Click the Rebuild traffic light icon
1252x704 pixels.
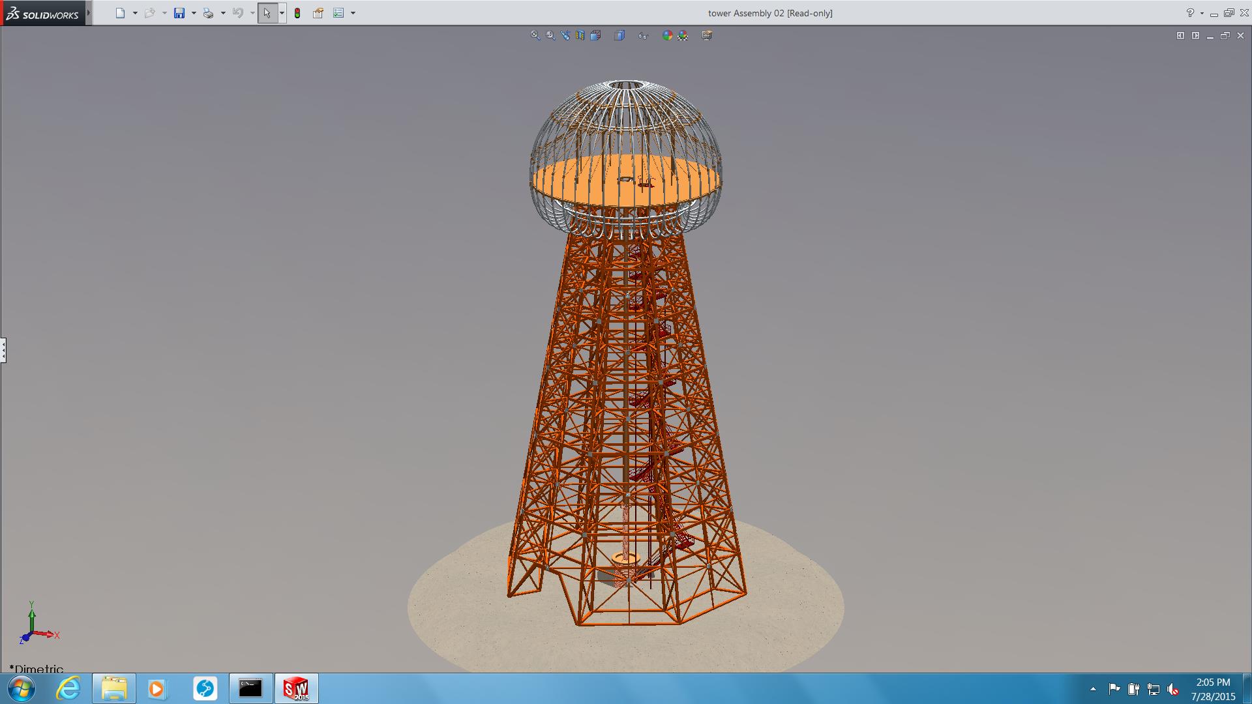coord(297,13)
